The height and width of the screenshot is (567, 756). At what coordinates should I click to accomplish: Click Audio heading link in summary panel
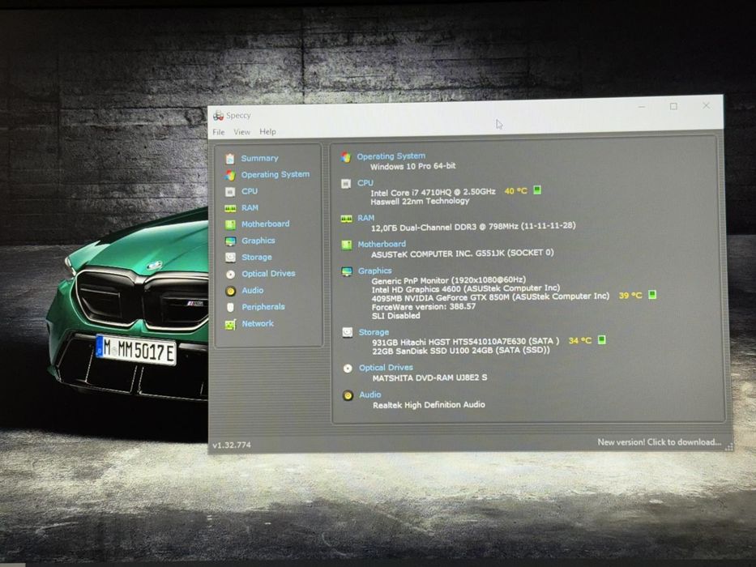[369, 394]
